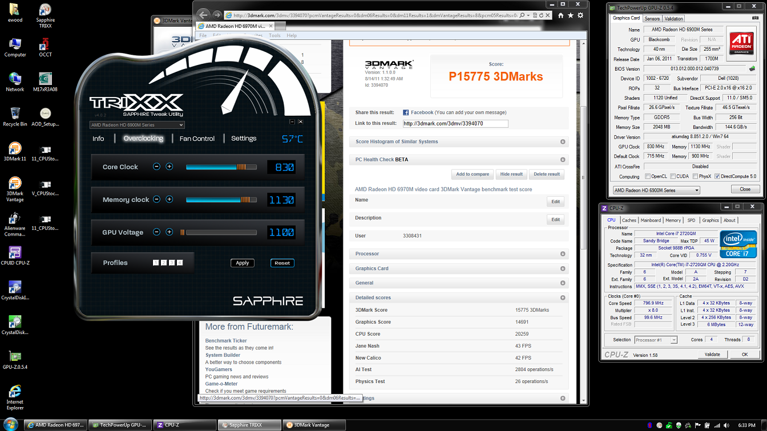Increase Memory clock with plus icon
The height and width of the screenshot is (431, 767).
tap(169, 200)
